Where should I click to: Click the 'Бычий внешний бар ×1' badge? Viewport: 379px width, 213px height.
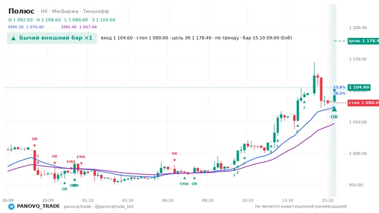tap(52, 38)
